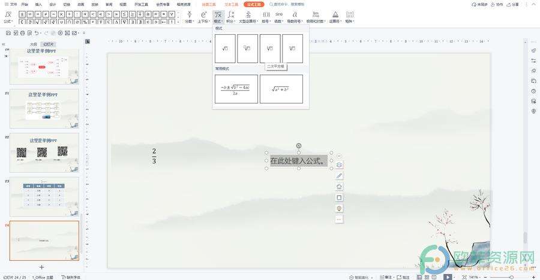This screenshot has height=280, width=540.
Task: Open the Function (sinθ) structures dropdown
Action: (x=279, y=17)
